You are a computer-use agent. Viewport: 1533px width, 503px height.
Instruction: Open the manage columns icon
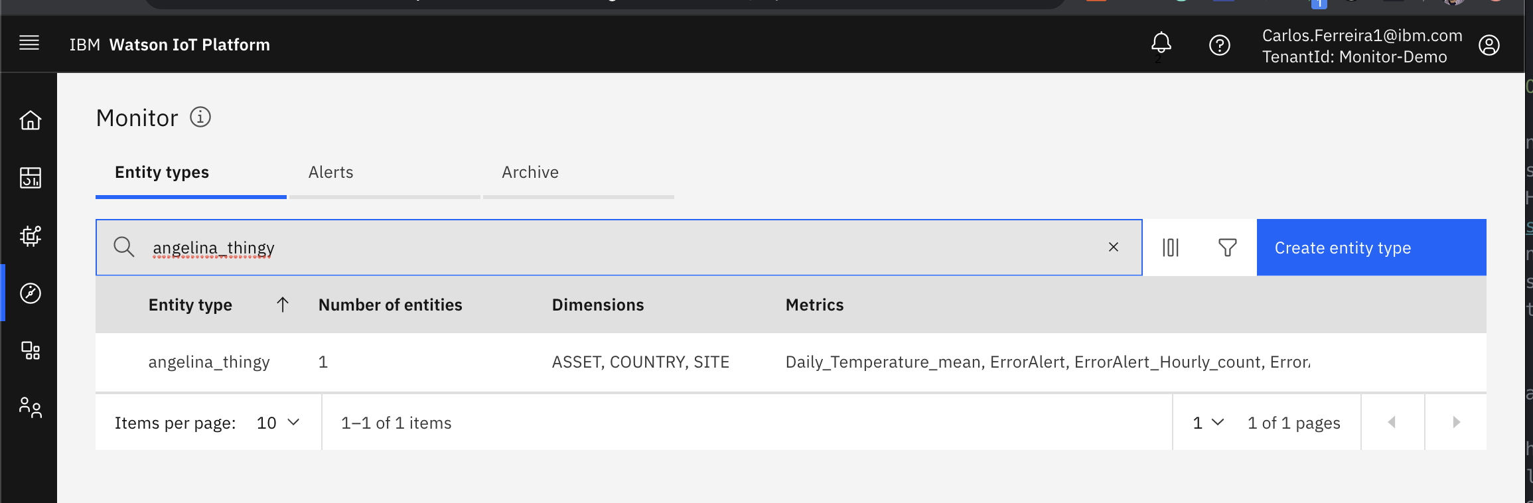point(1171,248)
